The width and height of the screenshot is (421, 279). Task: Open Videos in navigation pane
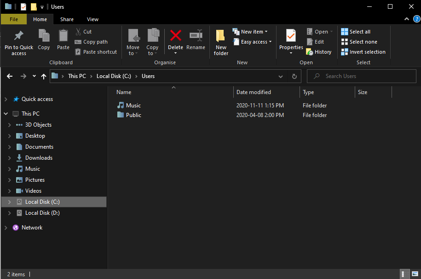(33, 190)
